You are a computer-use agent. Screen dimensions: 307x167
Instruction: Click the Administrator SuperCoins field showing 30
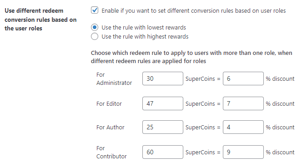coord(163,79)
